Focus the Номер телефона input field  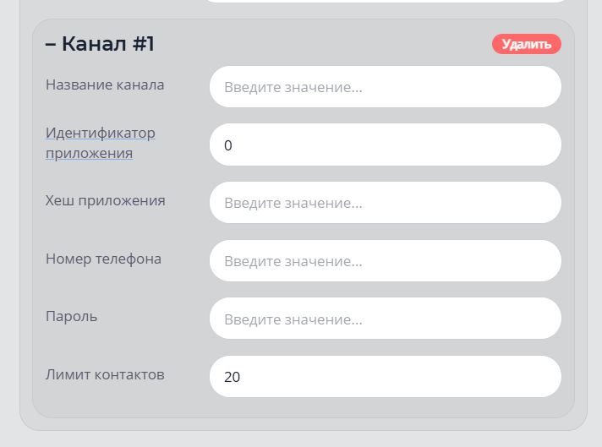[385, 261]
